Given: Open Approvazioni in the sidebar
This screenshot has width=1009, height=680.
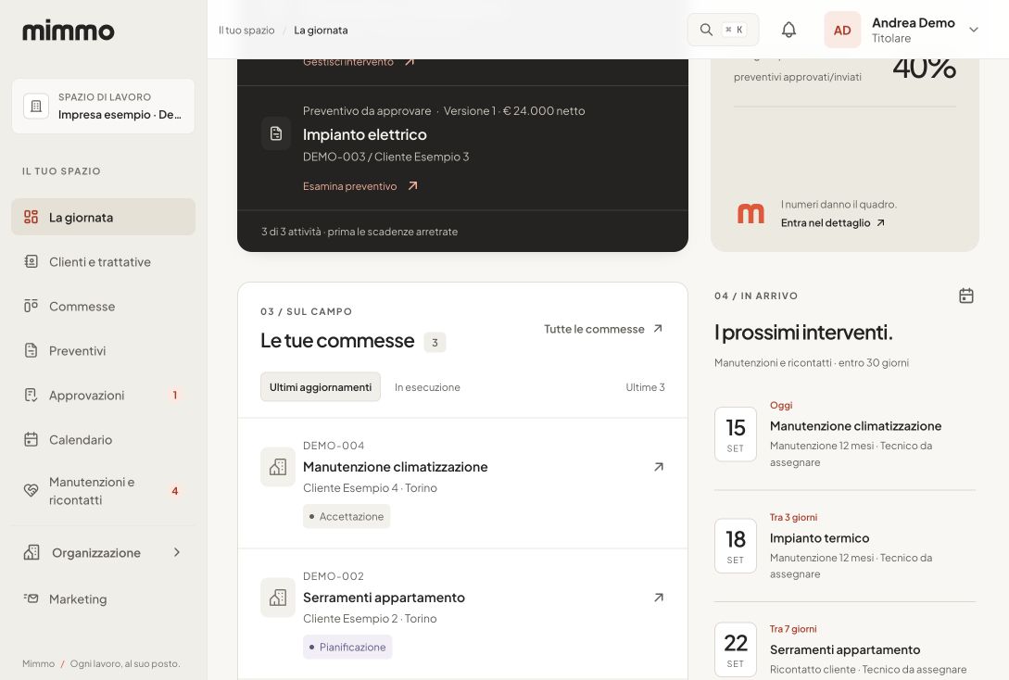Looking at the screenshot, I should (103, 395).
